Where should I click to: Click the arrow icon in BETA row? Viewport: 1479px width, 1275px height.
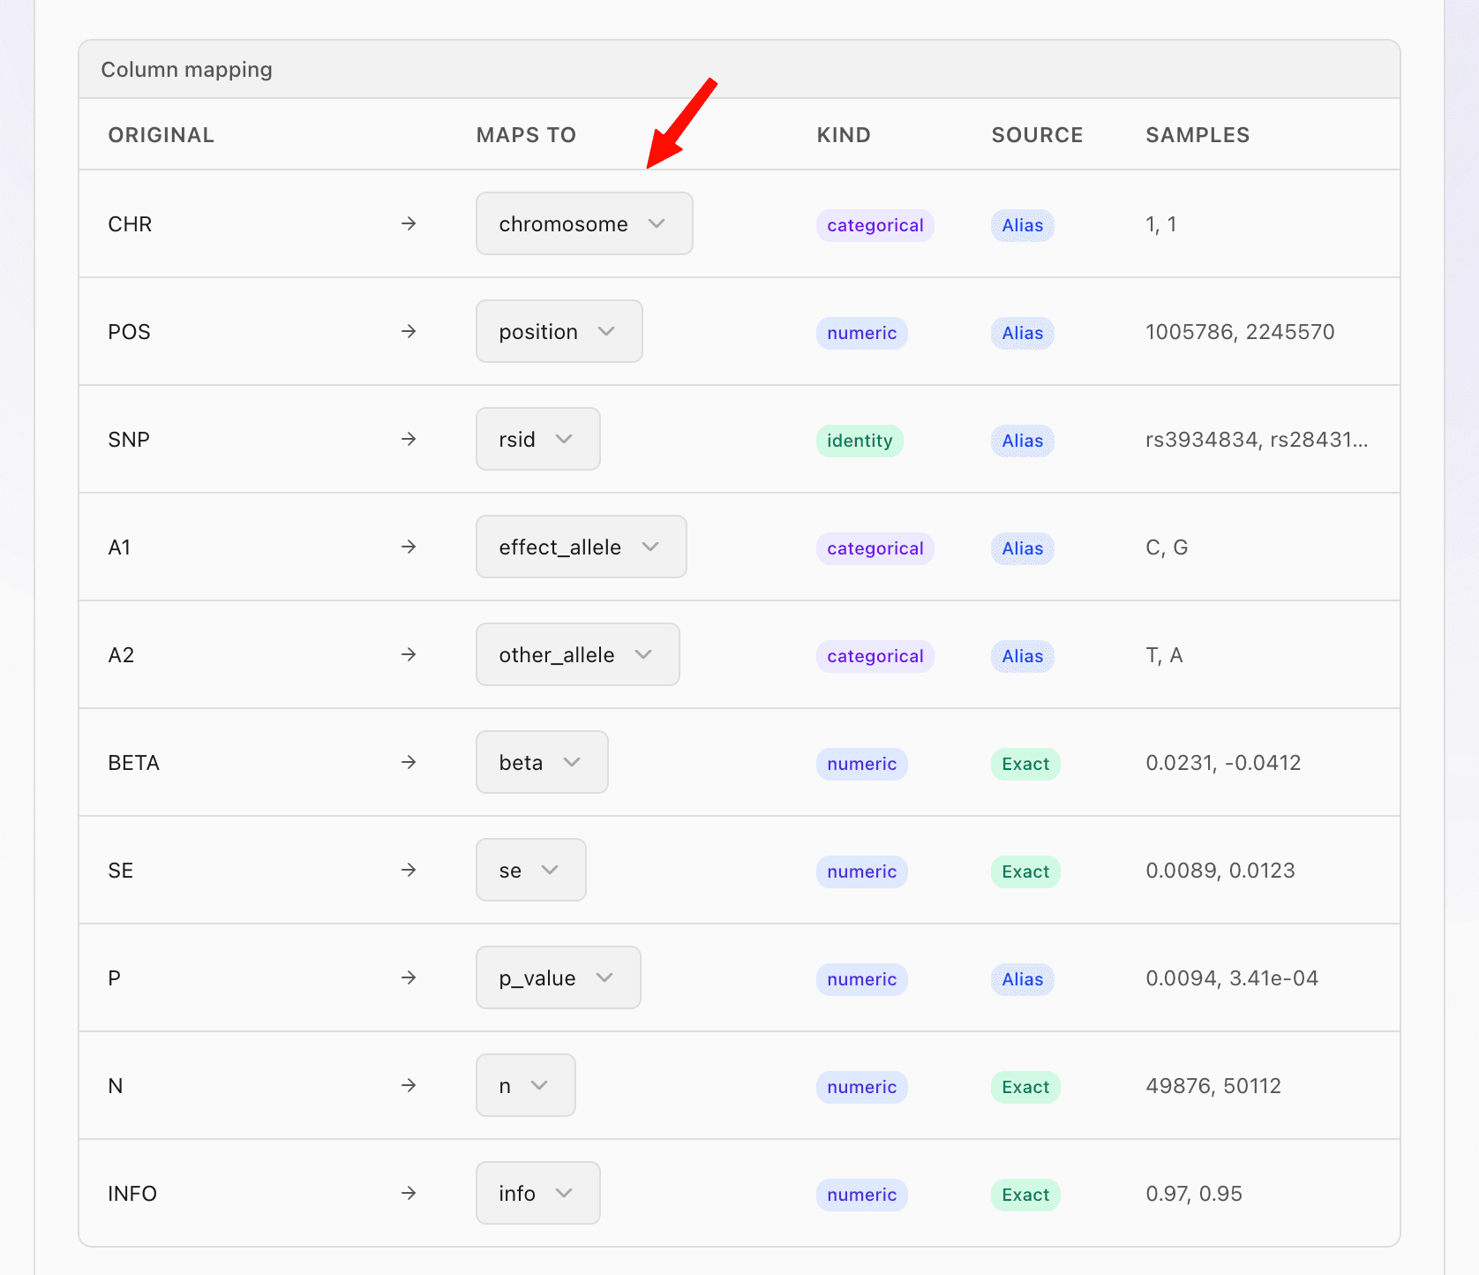point(409,762)
